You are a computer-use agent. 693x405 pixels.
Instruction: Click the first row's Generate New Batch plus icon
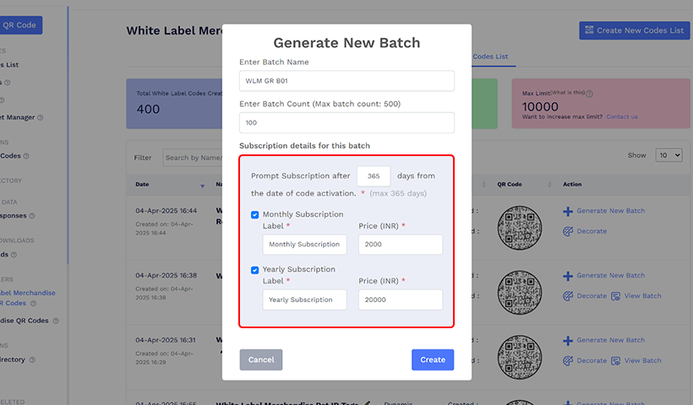click(568, 211)
